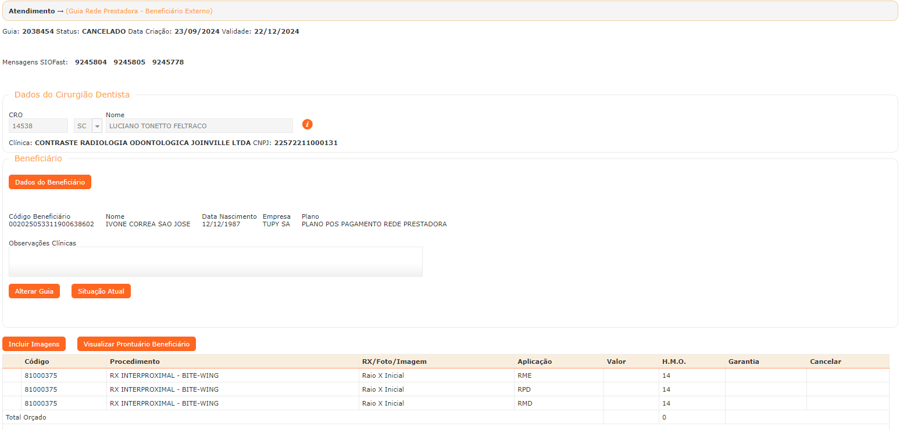Click the Código column header
Viewport: 900px width, 430px height.
(37, 362)
